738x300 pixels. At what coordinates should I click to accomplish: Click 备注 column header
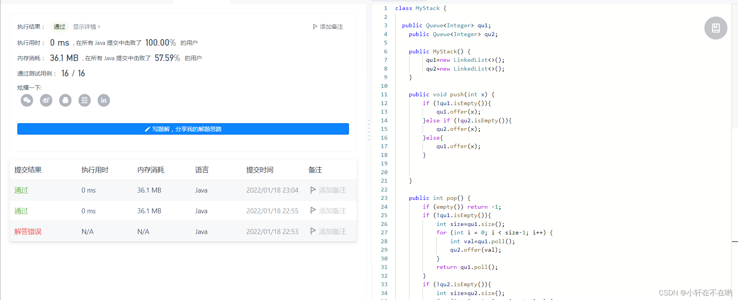(x=315, y=170)
